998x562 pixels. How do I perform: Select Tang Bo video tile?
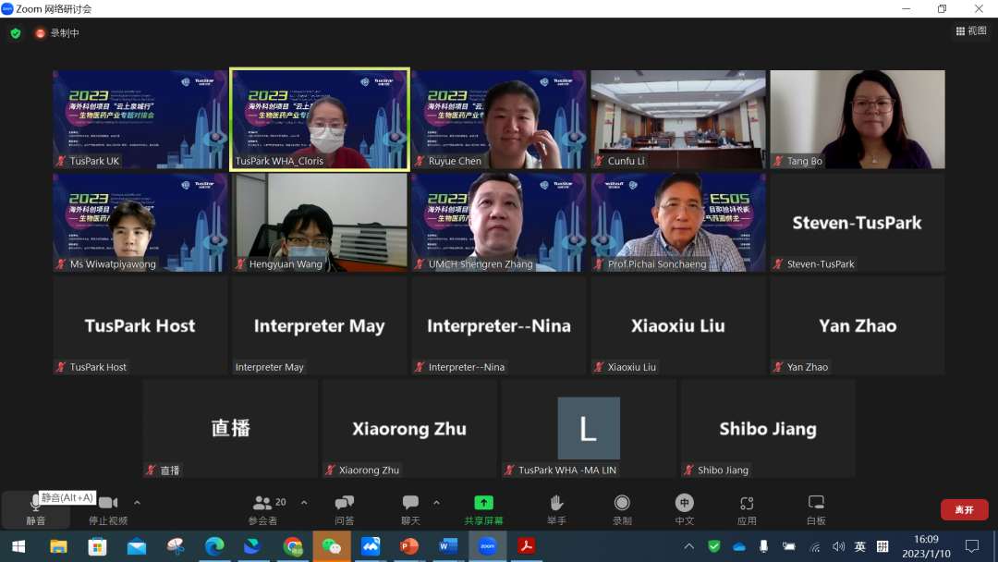[x=858, y=119]
